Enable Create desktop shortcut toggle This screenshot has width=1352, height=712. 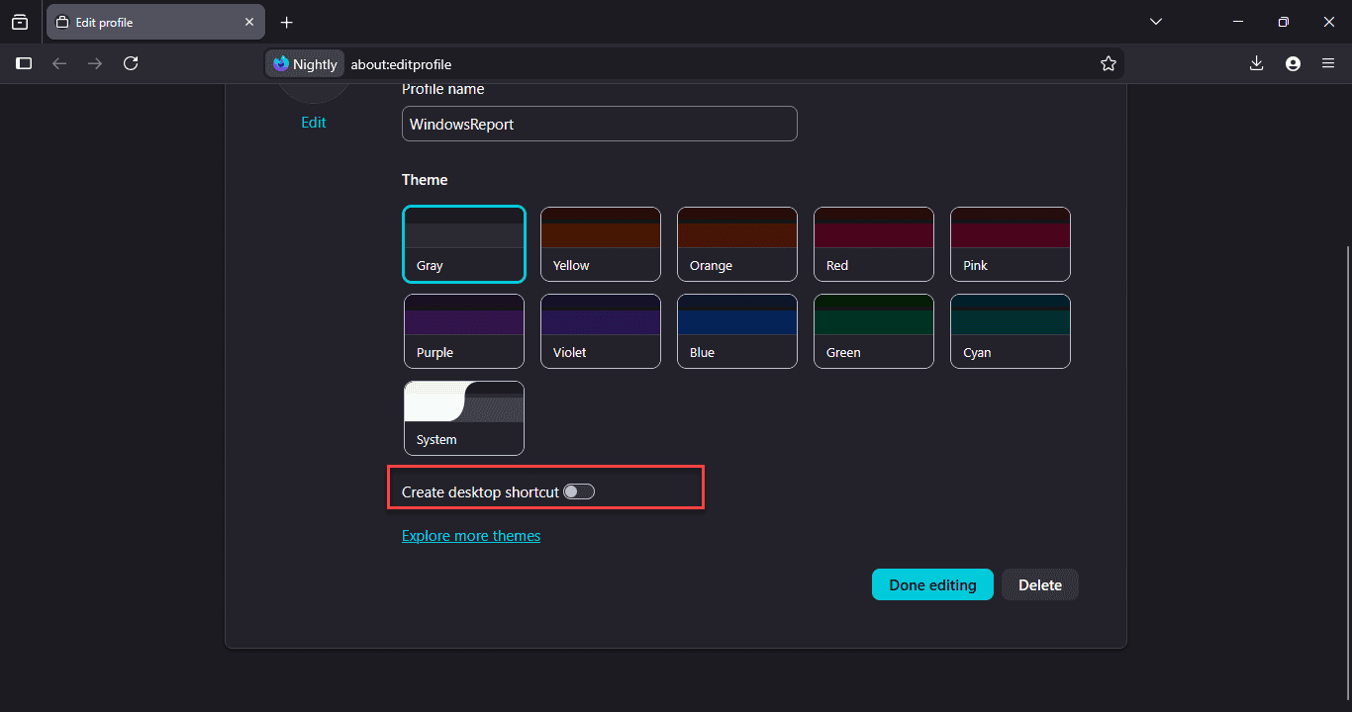tap(579, 491)
